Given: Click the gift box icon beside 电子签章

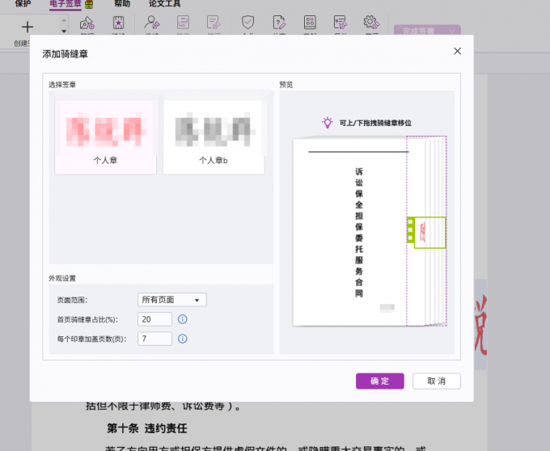Looking at the screenshot, I should tap(89, 4).
